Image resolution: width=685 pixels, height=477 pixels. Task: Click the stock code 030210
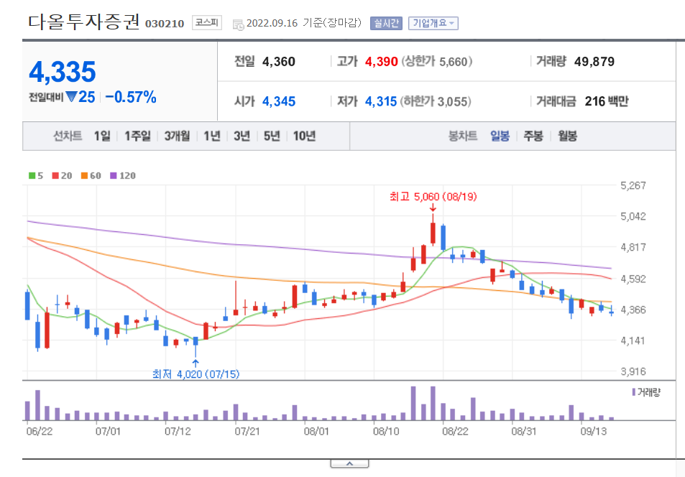click(165, 24)
